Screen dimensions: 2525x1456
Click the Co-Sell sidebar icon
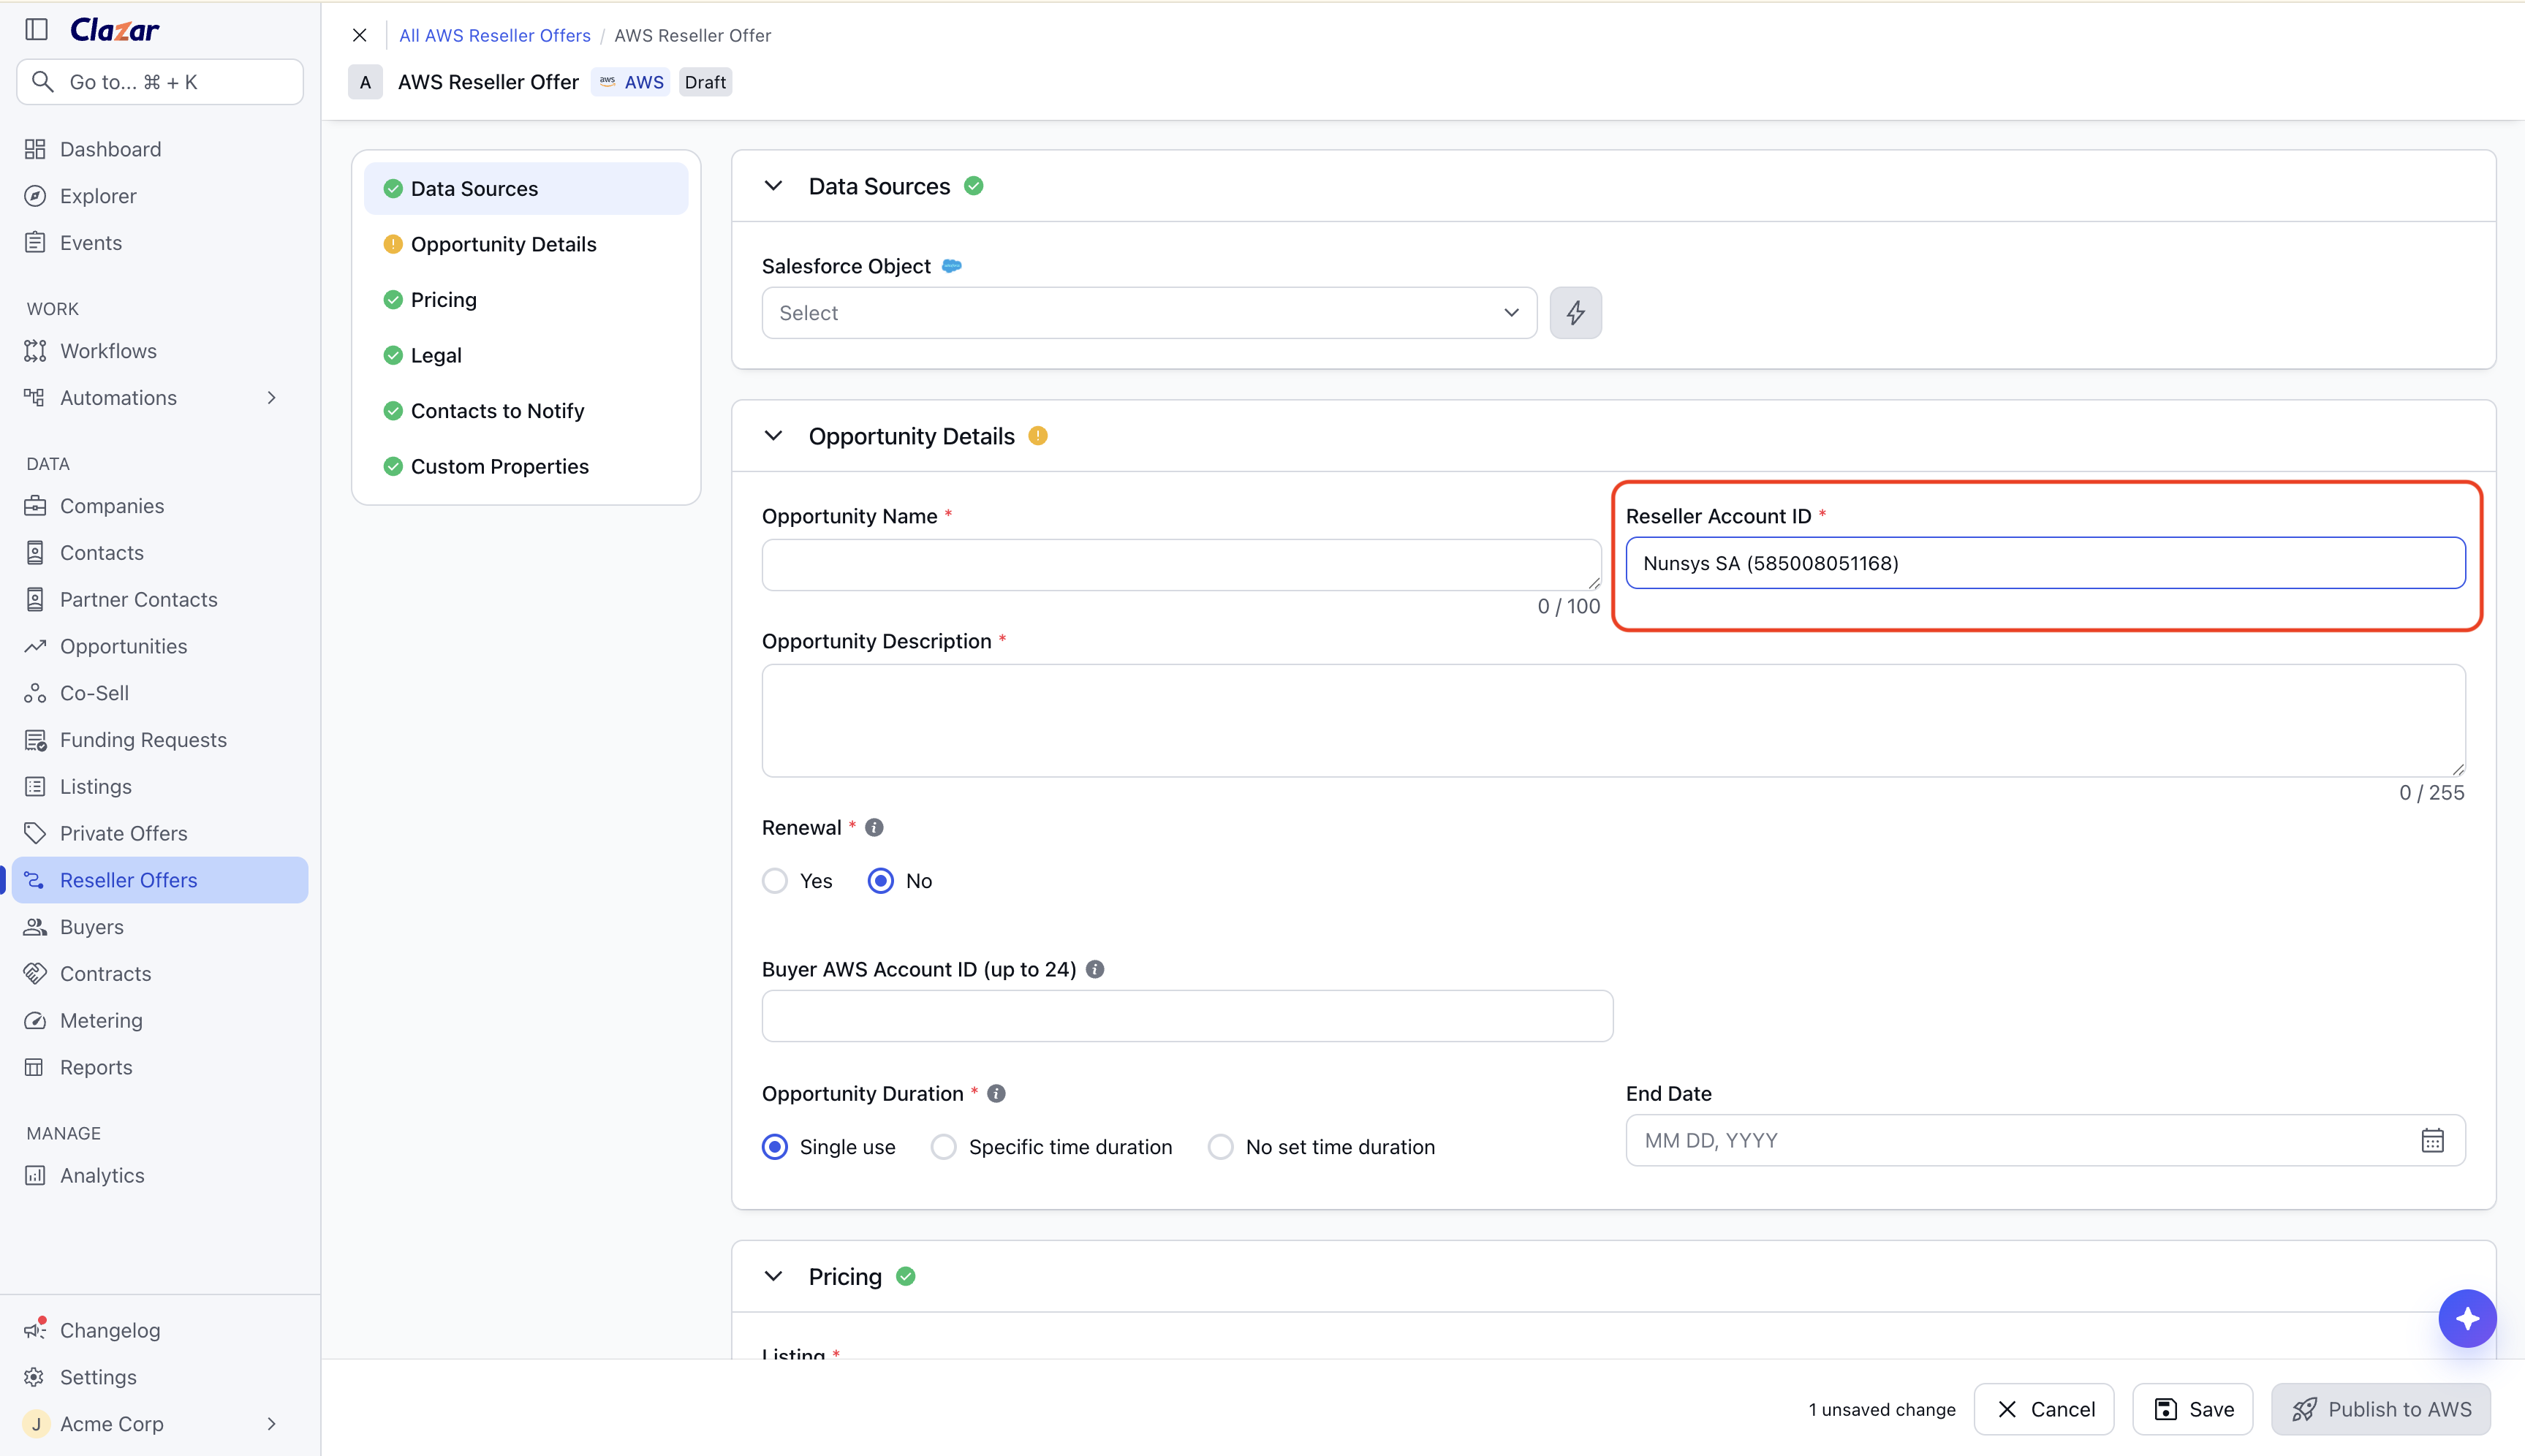click(x=35, y=693)
